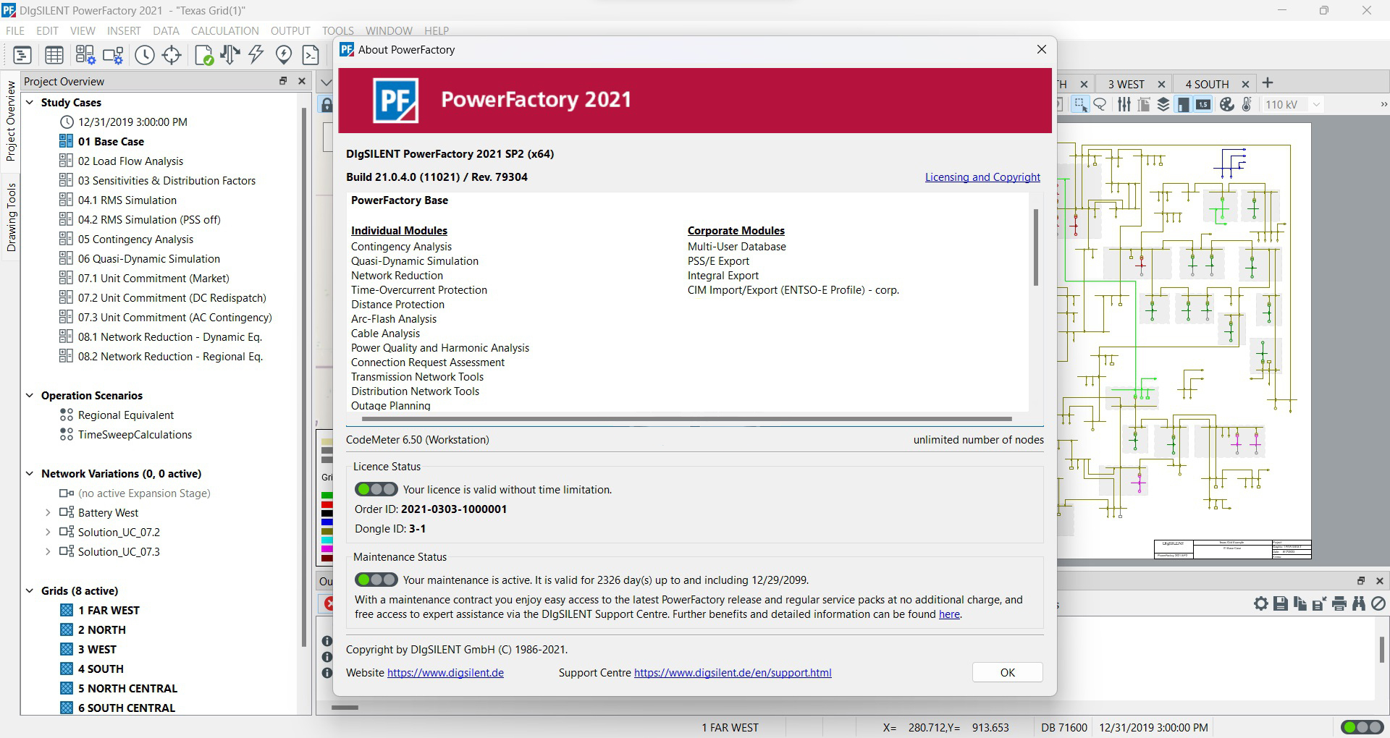Expand the Battery West variation
This screenshot has width=1390, height=738.
tap(48, 513)
